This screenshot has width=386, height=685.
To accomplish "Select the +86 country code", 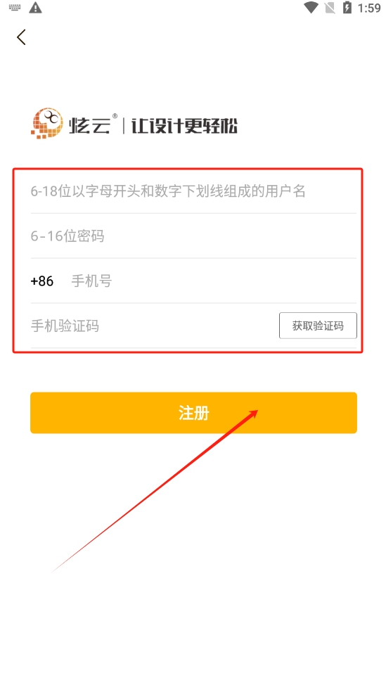I will coord(42,281).
